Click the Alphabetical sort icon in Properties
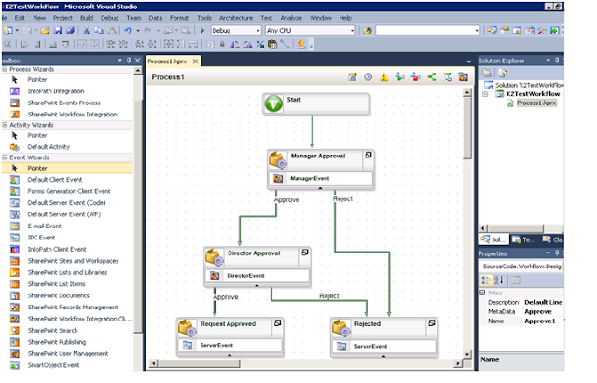The width and height of the screenshot is (597, 383). (x=499, y=280)
